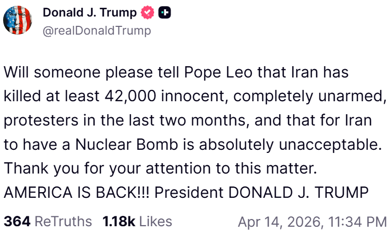Open the Donald J. Trump display name
Screen dimensions: 392x235
tap(91, 12)
